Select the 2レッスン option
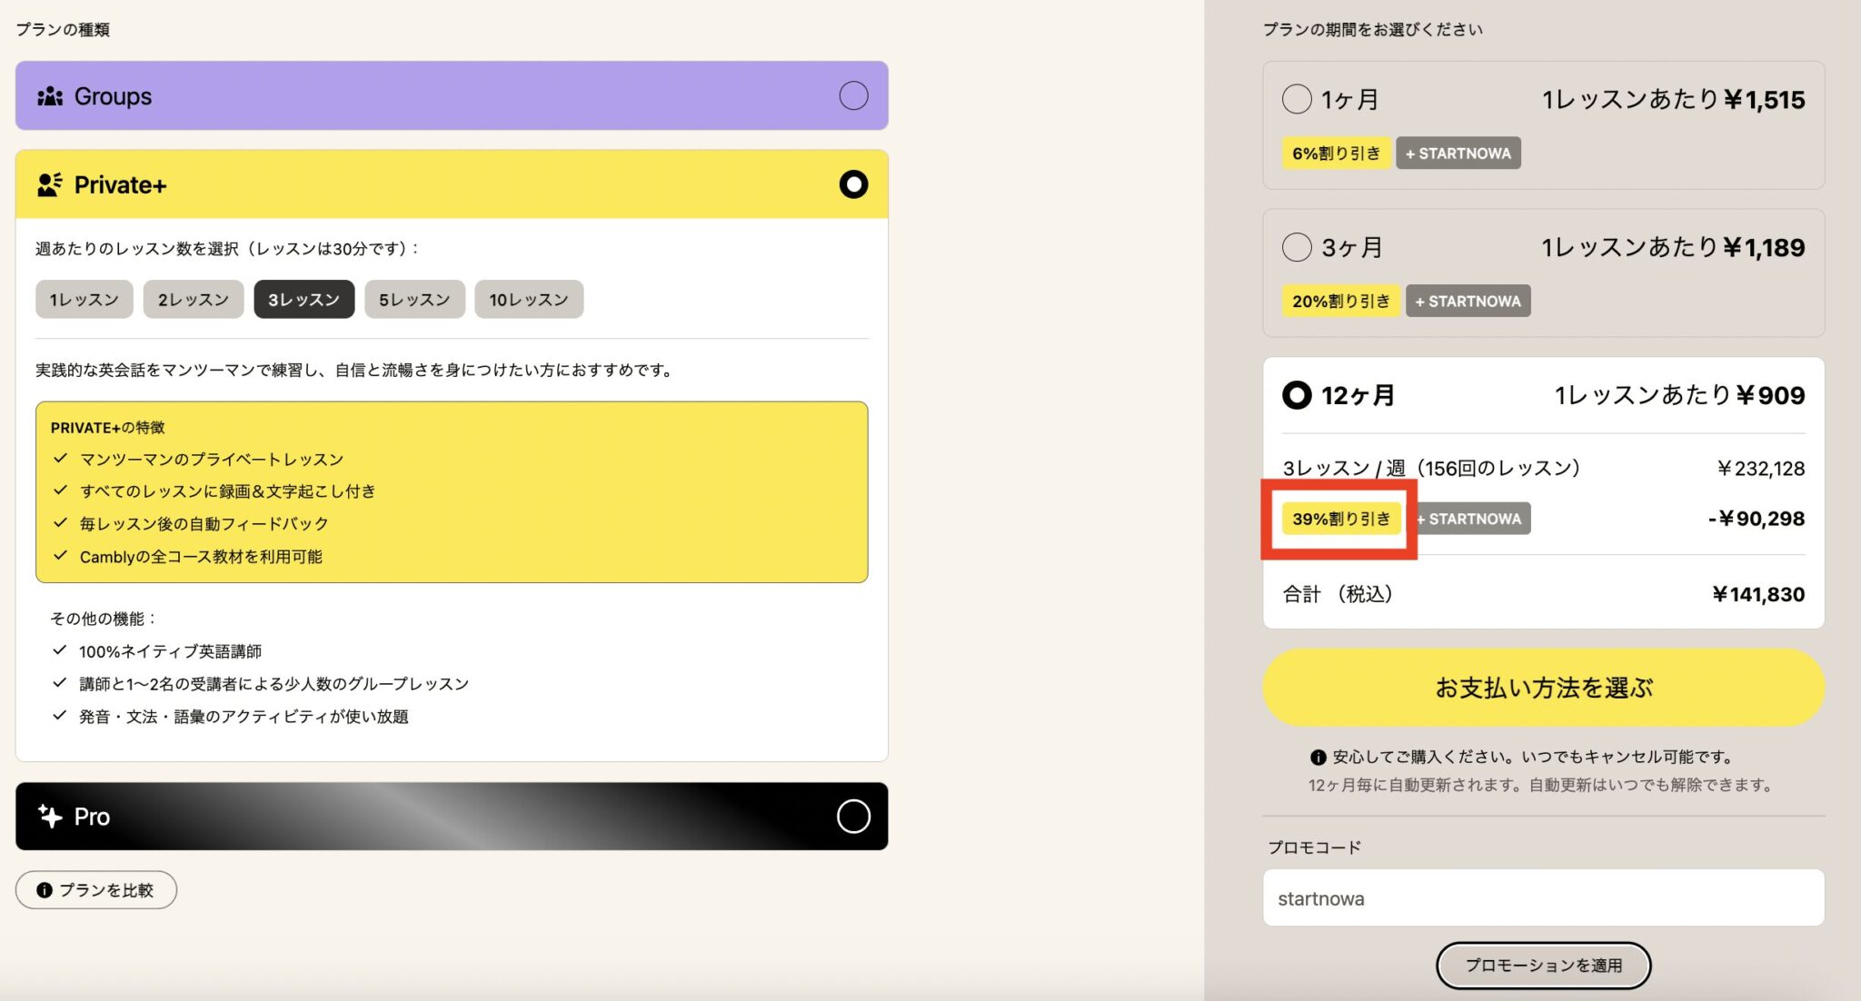 click(x=193, y=299)
